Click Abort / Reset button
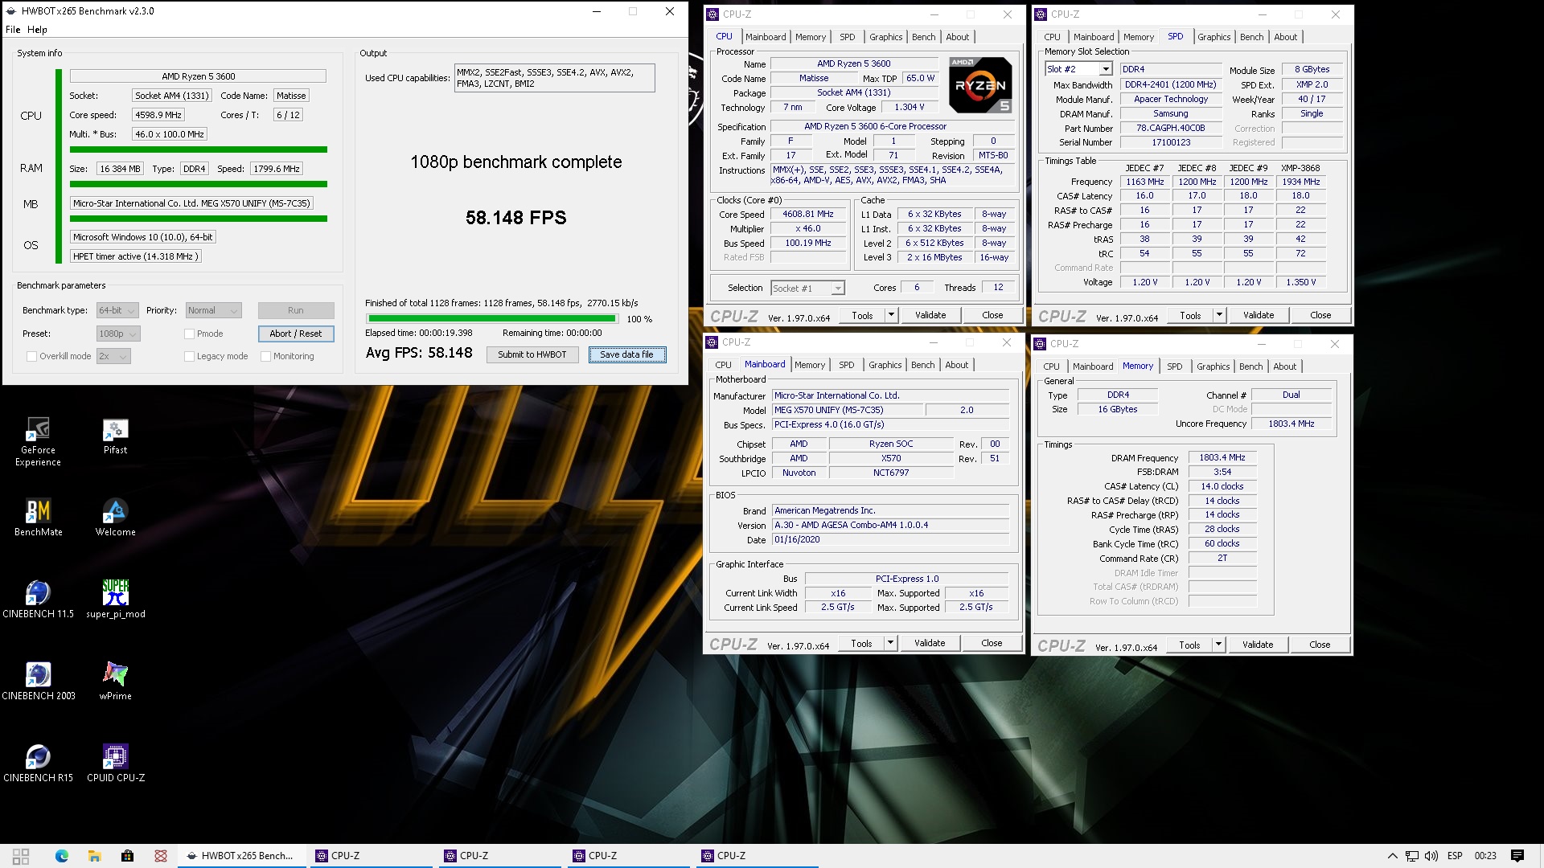The width and height of the screenshot is (1544, 868). point(295,334)
